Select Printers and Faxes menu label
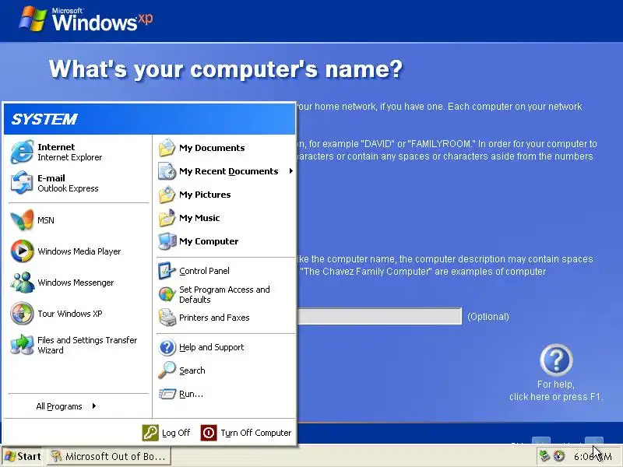Screen dimensions: 623x467 coord(214,318)
